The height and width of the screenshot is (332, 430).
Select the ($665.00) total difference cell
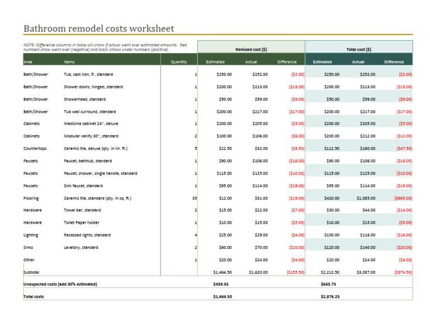(402, 198)
